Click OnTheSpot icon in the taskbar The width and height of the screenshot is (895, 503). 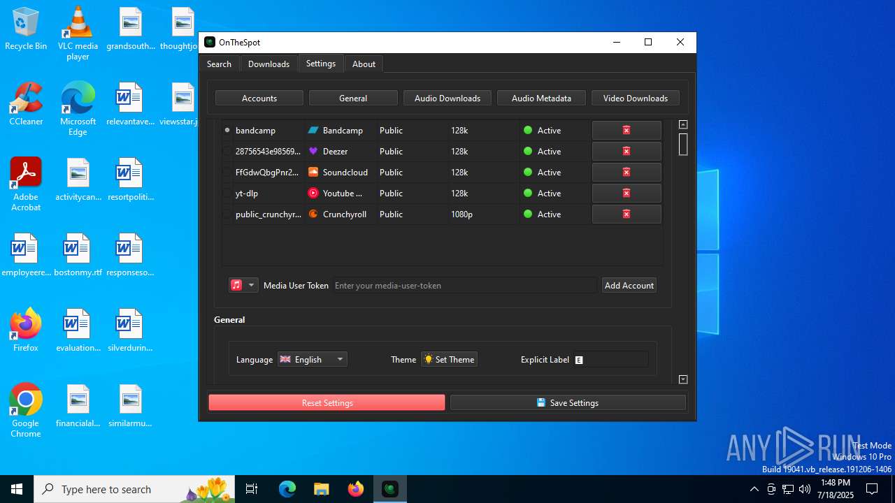(x=390, y=489)
